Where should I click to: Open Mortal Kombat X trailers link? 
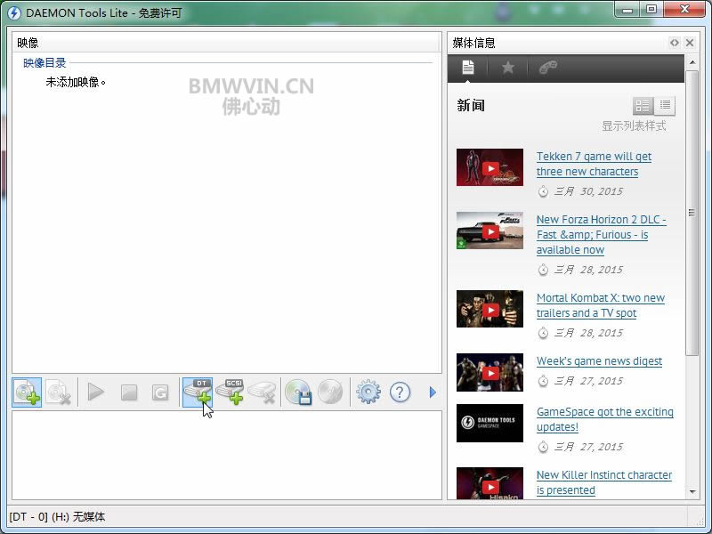click(x=600, y=305)
